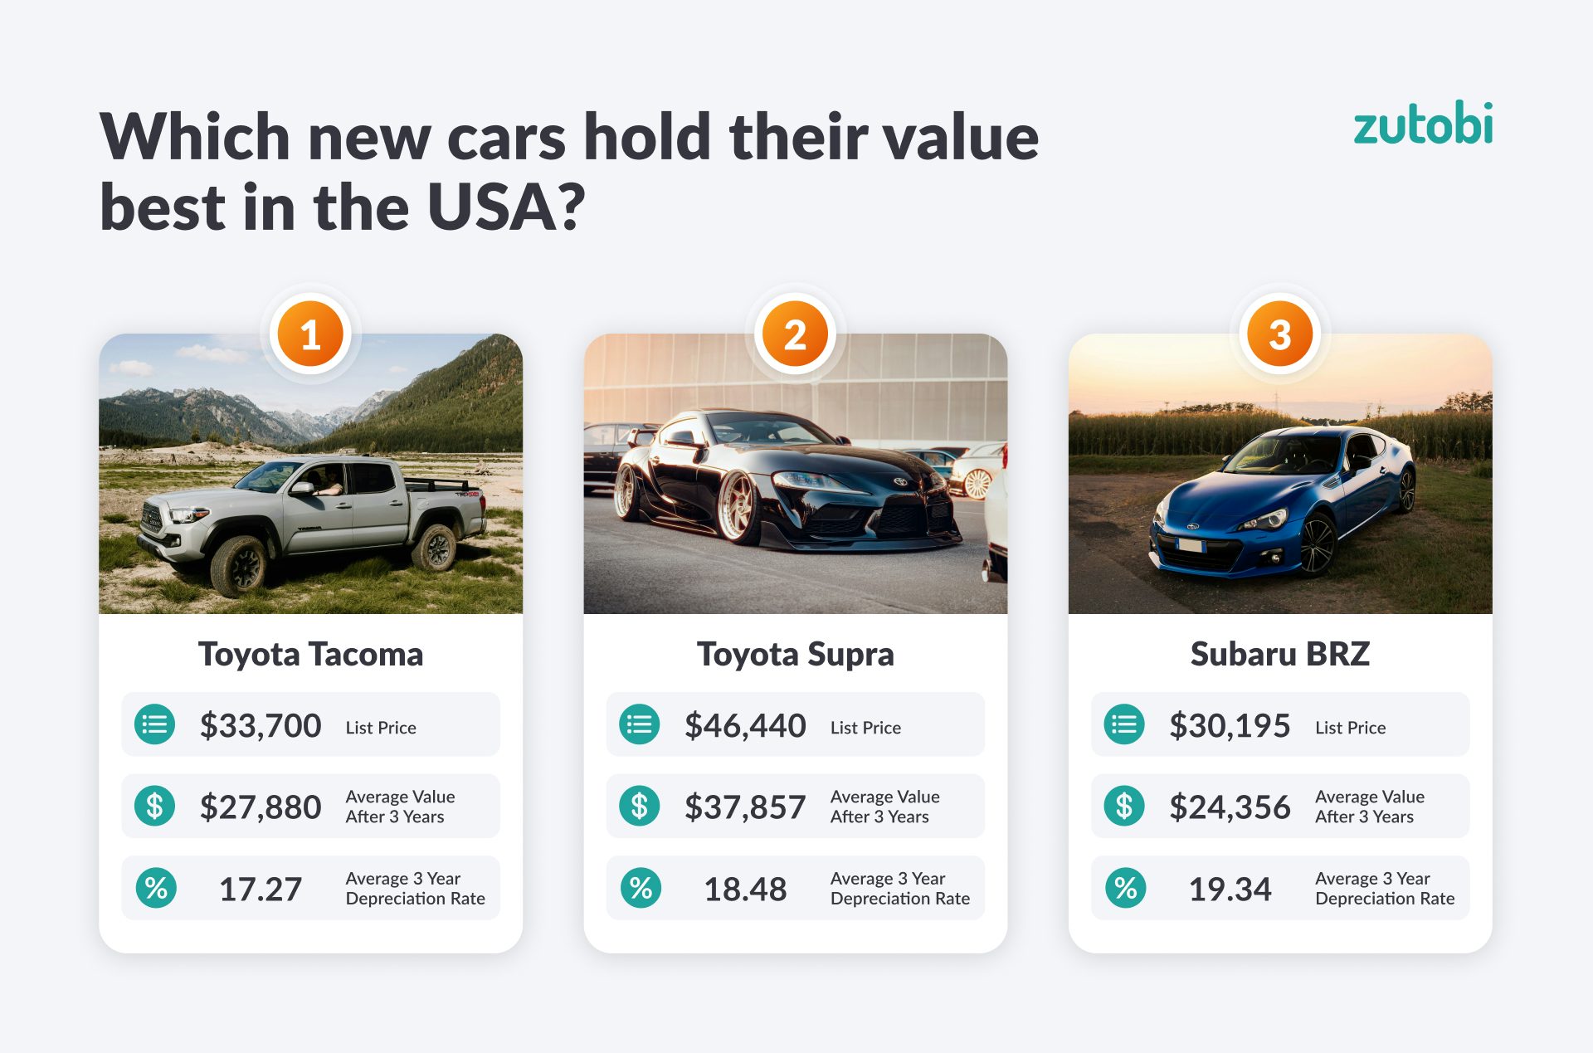Click the Subaru BRZ dollar icon

(x=1124, y=806)
